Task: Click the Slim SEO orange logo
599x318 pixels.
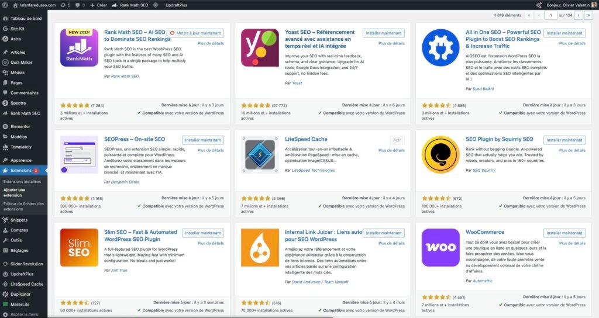Action: pyautogui.click(x=79, y=247)
